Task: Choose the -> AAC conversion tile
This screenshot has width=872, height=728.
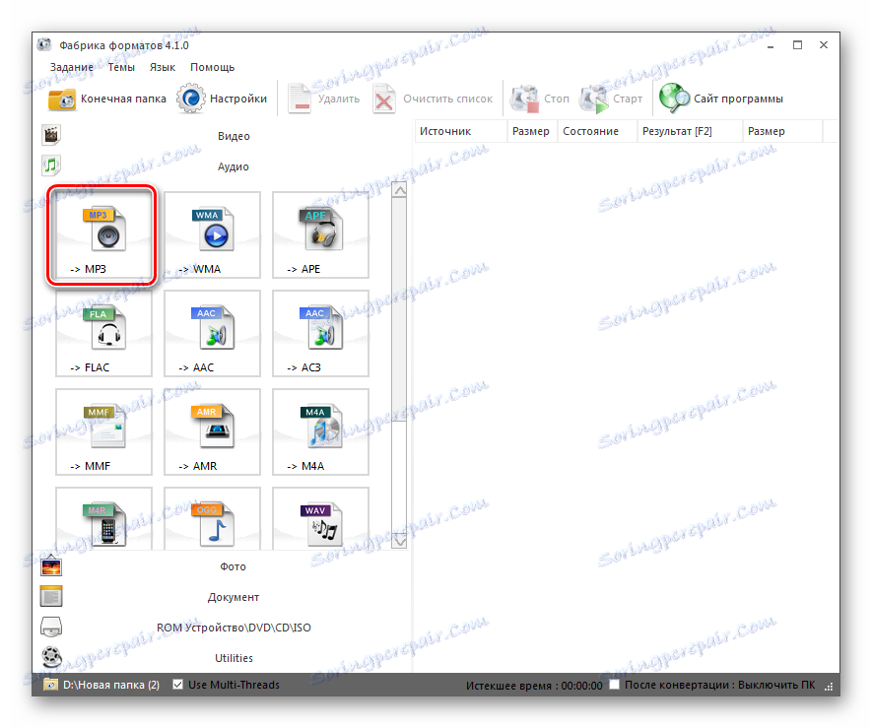Action: [x=212, y=334]
